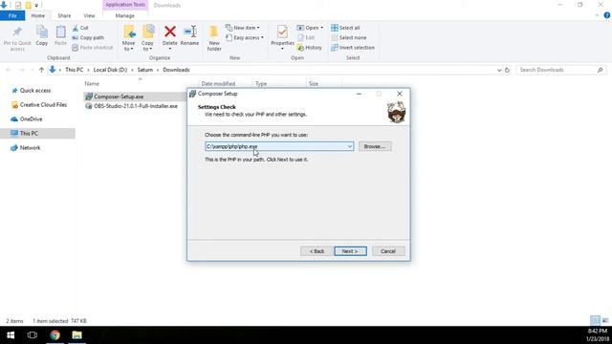Expand the New item dropdown
Image resolution: width=612 pixels, height=344 pixels.
tap(242, 28)
